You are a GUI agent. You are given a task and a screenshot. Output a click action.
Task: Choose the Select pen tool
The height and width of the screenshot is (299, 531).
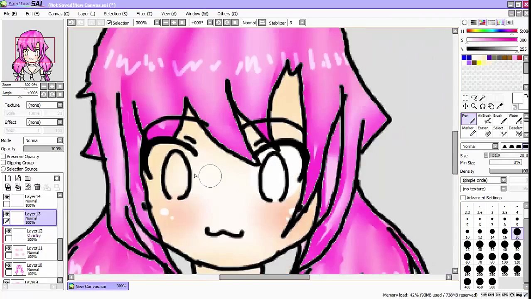click(500, 131)
